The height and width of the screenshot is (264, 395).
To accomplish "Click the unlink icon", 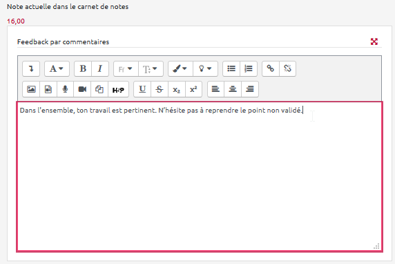I will [287, 68].
